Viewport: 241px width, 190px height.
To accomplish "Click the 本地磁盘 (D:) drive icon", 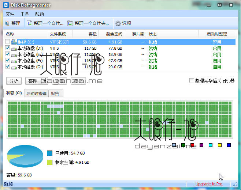I will click(14, 49).
